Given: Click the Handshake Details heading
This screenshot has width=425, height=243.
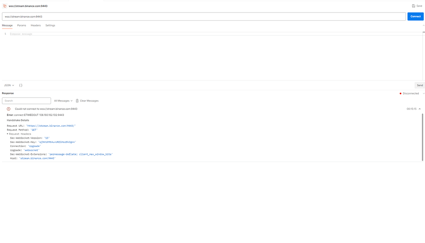Looking at the screenshot, I should pyautogui.click(x=18, y=120).
